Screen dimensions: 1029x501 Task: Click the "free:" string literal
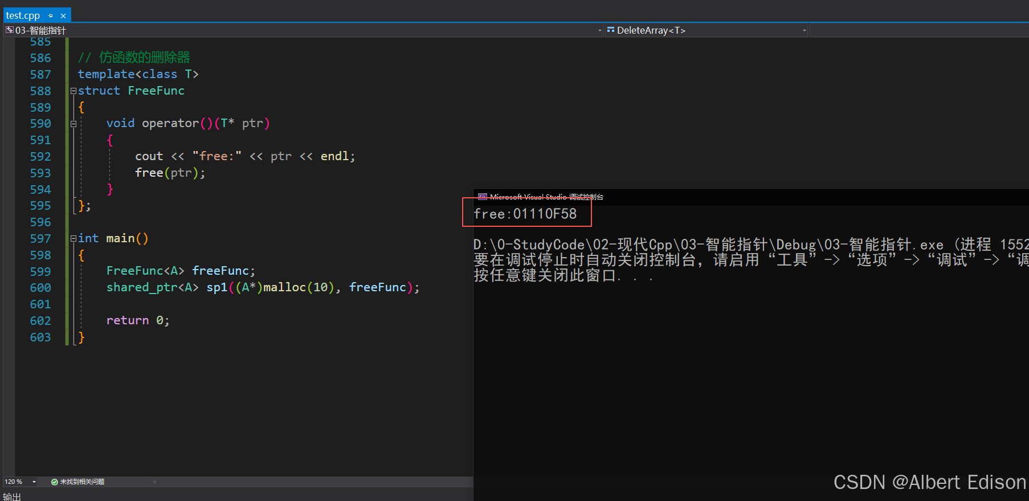[x=217, y=156]
